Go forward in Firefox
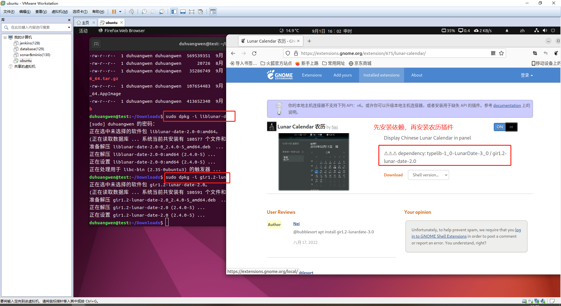The width and height of the screenshot is (561, 306). coord(244,53)
